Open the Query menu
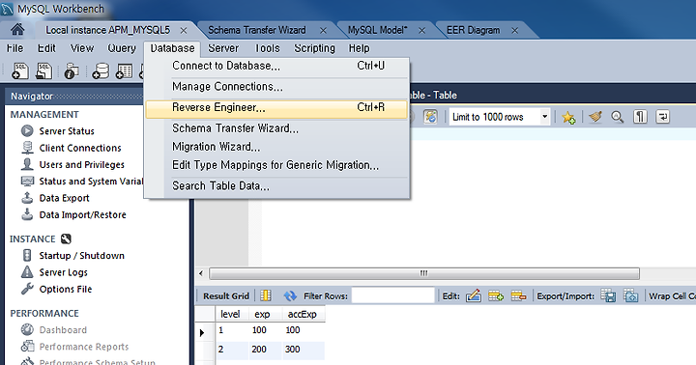The width and height of the screenshot is (696, 365). pos(122,48)
